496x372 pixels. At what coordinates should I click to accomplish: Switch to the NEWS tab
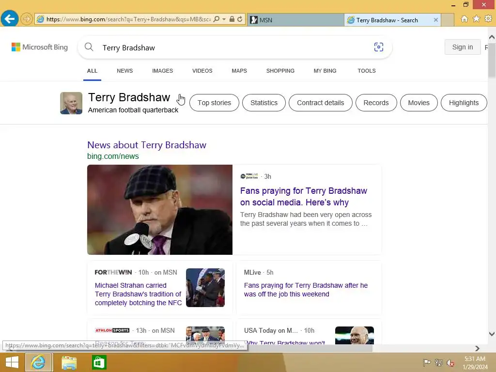[124, 71]
